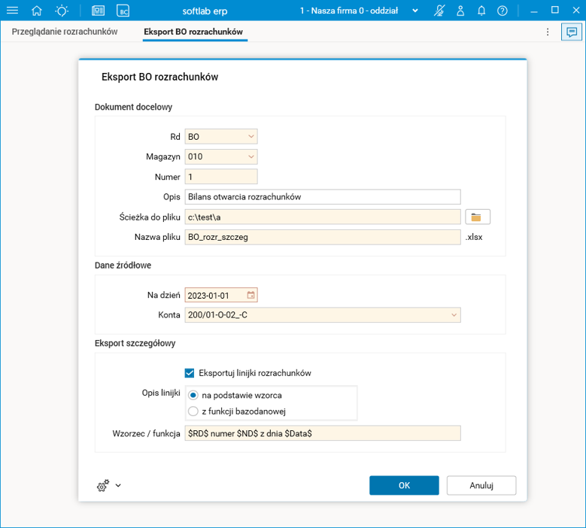
Task: Open the help question-mark icon
Action: 503,11
